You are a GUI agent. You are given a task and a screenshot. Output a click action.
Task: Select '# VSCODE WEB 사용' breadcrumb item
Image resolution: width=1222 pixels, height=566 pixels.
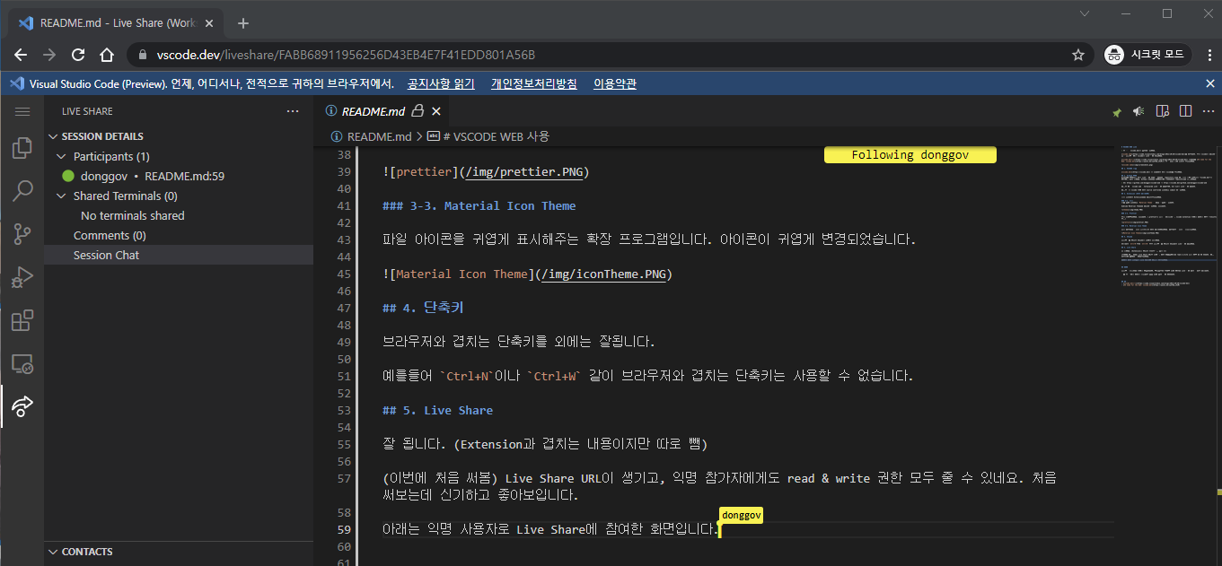click(x=488, y=136)
